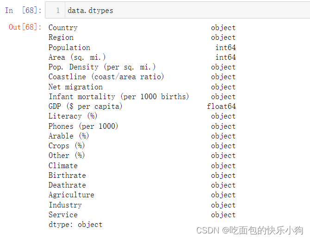This screenshot has height=239, width=310.
Task: Click line number 1 in the code cell
Action: tap(58, 10)
